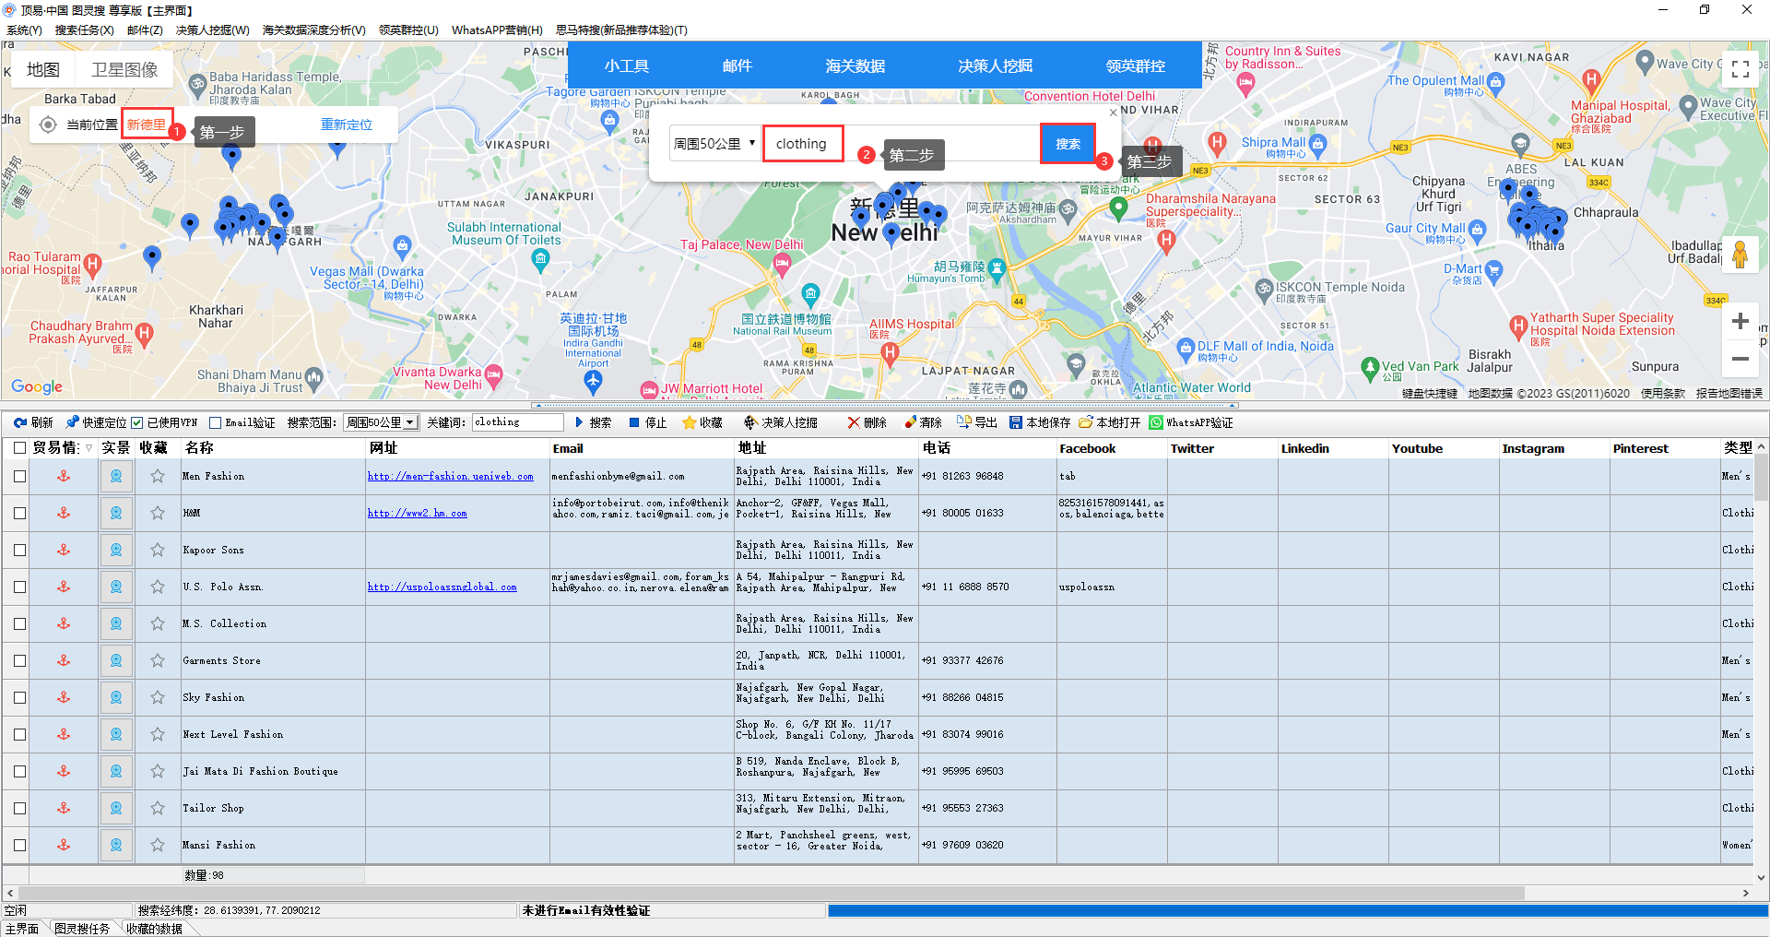Select the 卫星图像 map view
Screen dimensions: 1770x937
coord(124,69)
